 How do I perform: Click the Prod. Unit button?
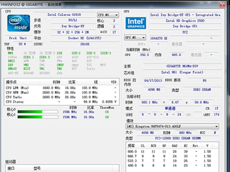point(18,38)
